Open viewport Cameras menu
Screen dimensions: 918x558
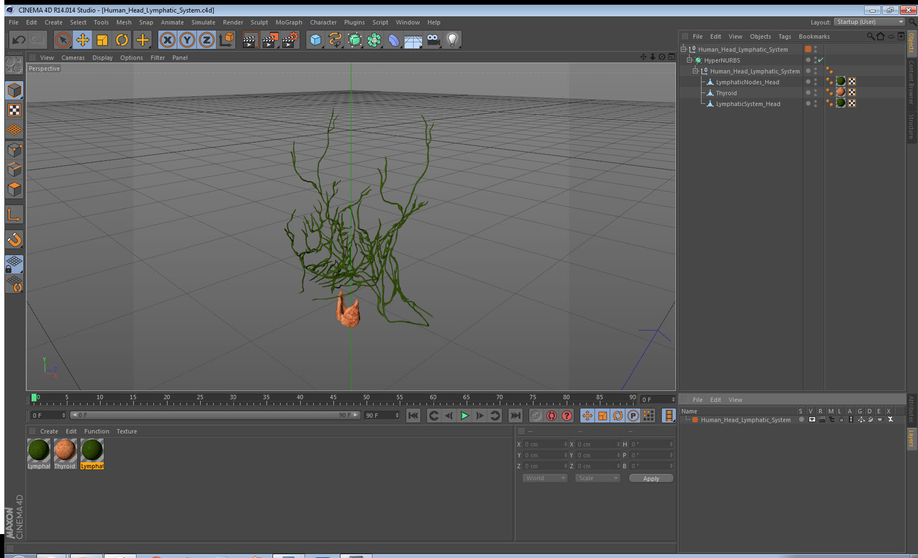pos(73,58)
